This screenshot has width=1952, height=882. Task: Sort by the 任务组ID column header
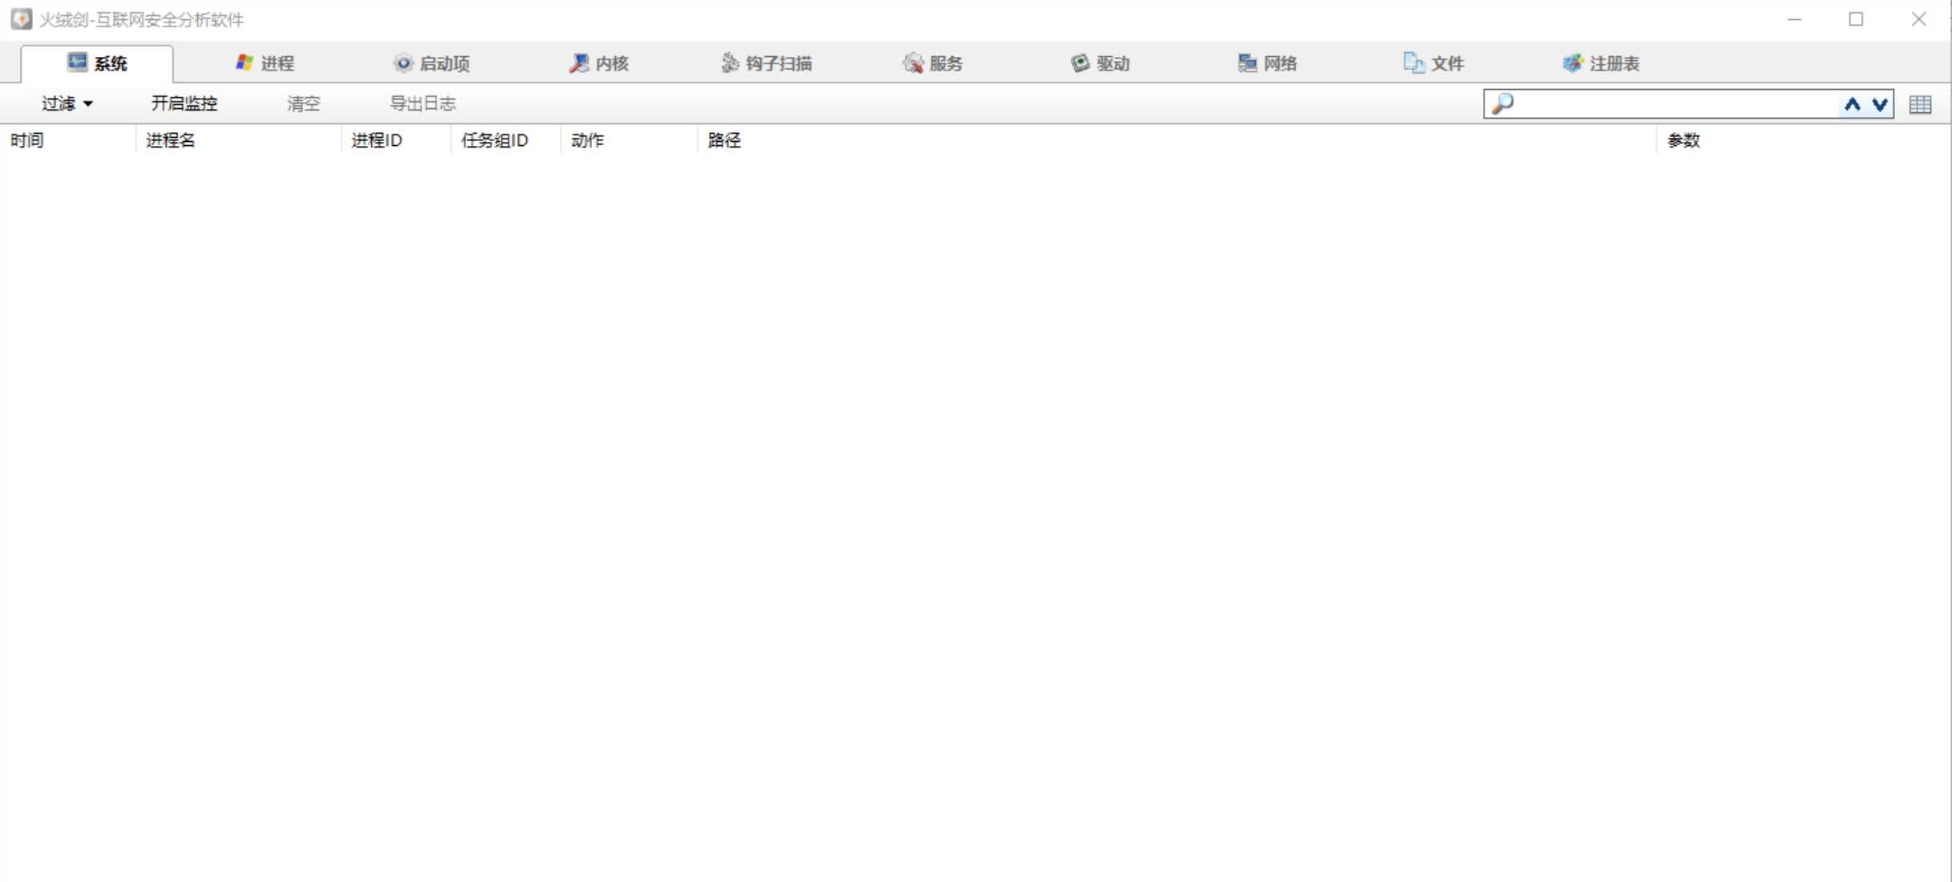(506, 140)
